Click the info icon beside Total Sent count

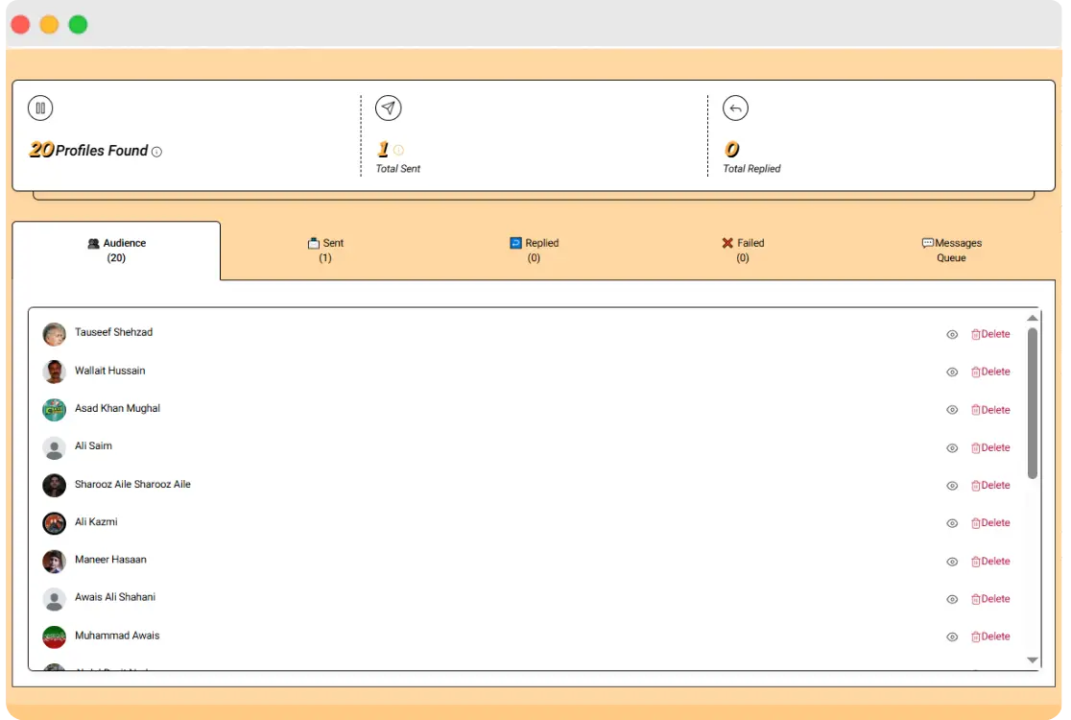(398, 150)
